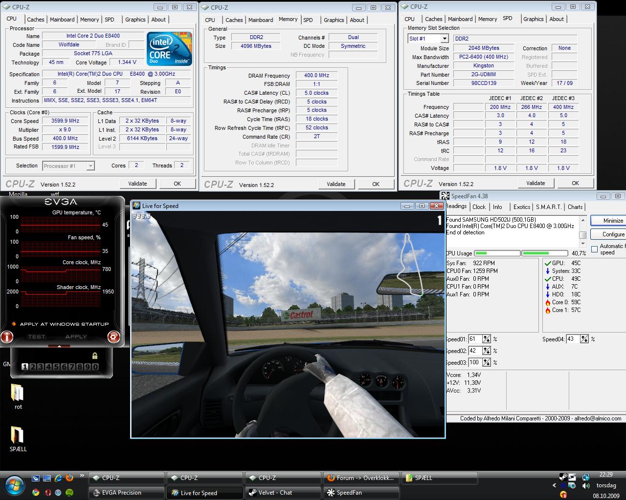
Task: Adjust the Speed02 spinner arrows
Action: [x=487, y=351]
